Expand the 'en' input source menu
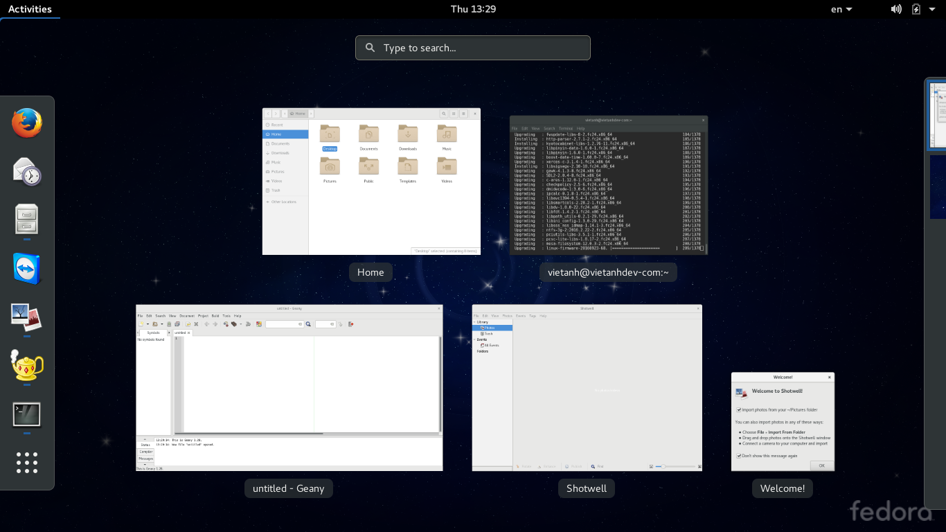The height and width of the screenshot is (532, 946). 841,9
